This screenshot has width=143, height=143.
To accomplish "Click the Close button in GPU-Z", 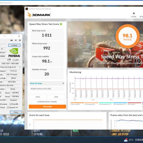I will coord(16,112).
